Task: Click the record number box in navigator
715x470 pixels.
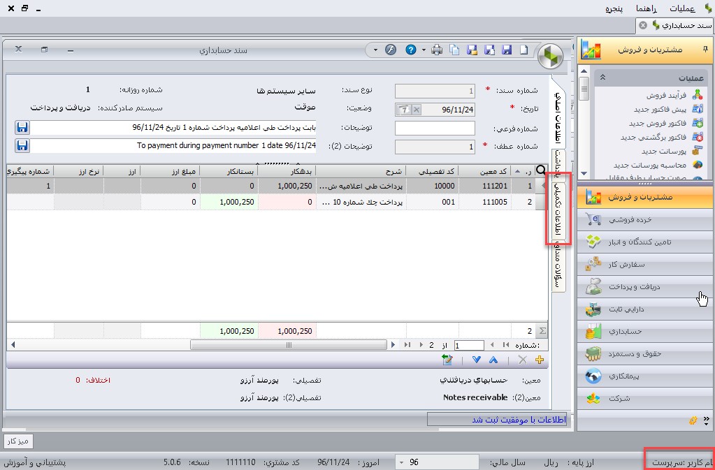Action: click(469, 346)
